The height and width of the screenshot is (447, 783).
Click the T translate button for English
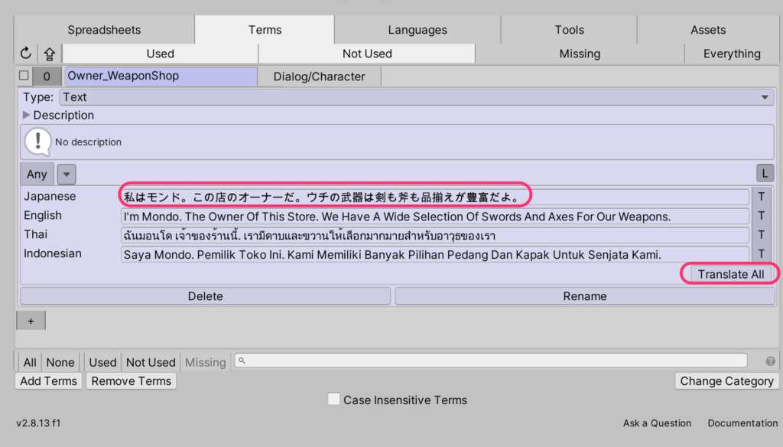pyautogui.click(x=761, y=216)
